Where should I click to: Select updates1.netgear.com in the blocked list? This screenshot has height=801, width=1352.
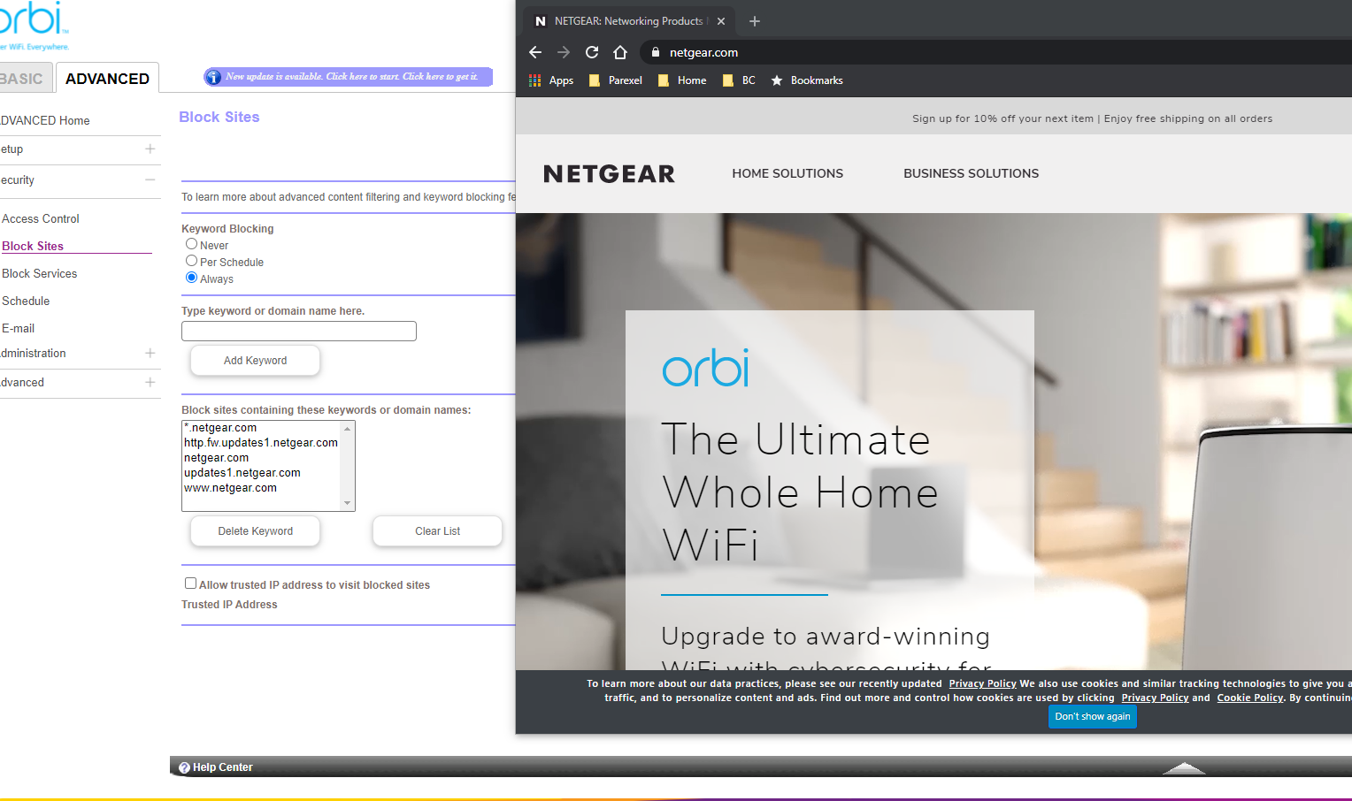[242, 473]
